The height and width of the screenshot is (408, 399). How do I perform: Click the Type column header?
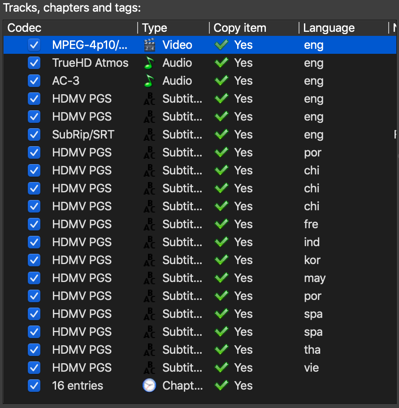pyautogui.click(x=155, y=28)
